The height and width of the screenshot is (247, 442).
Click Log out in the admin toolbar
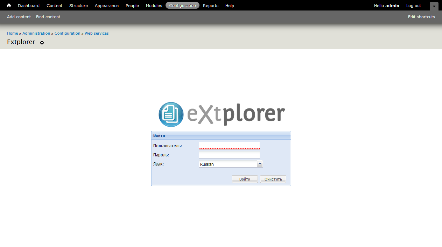pos(413,5)
